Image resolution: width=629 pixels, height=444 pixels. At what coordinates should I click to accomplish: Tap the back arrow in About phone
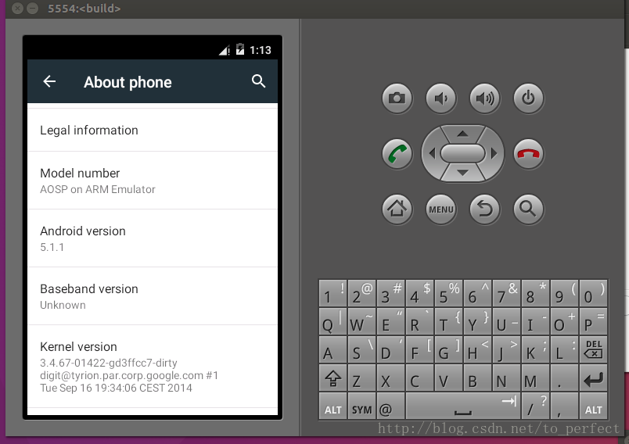tap(49, 81)
